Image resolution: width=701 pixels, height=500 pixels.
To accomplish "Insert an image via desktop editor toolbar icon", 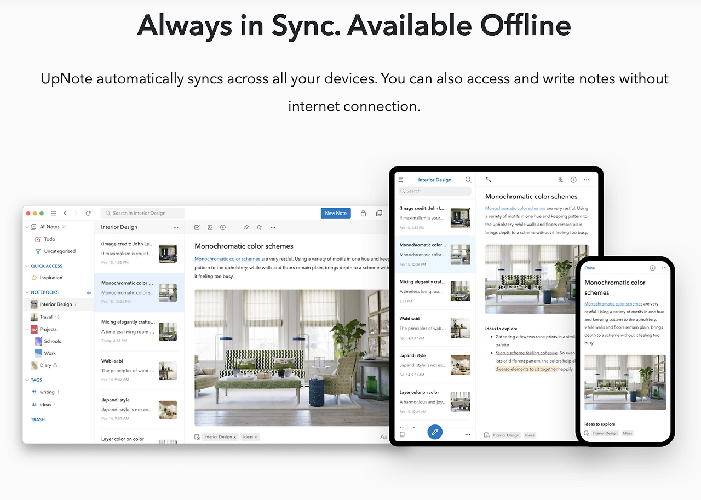I will pos(210,227).
